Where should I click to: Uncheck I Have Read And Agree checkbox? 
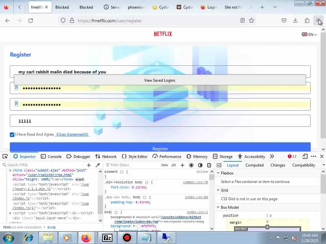(x=12, y=135)
